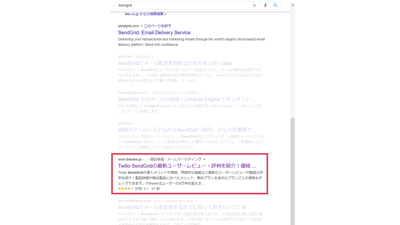The height and width of the screenshot is (225, 400).
Task: Clear the search box with the X icon
Action: [254, 5]
